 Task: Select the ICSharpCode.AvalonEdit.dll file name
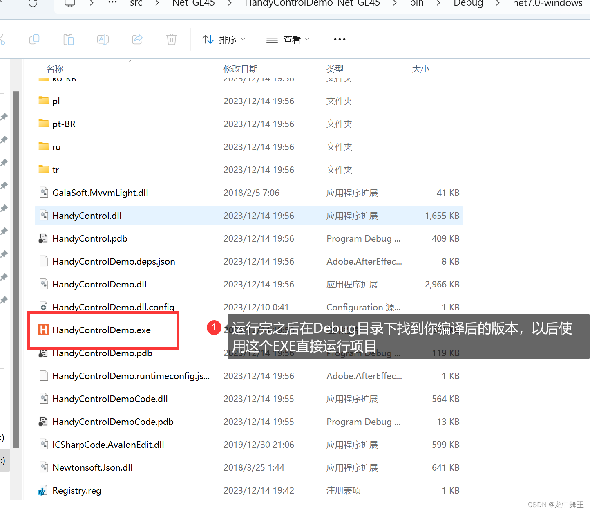108,445
